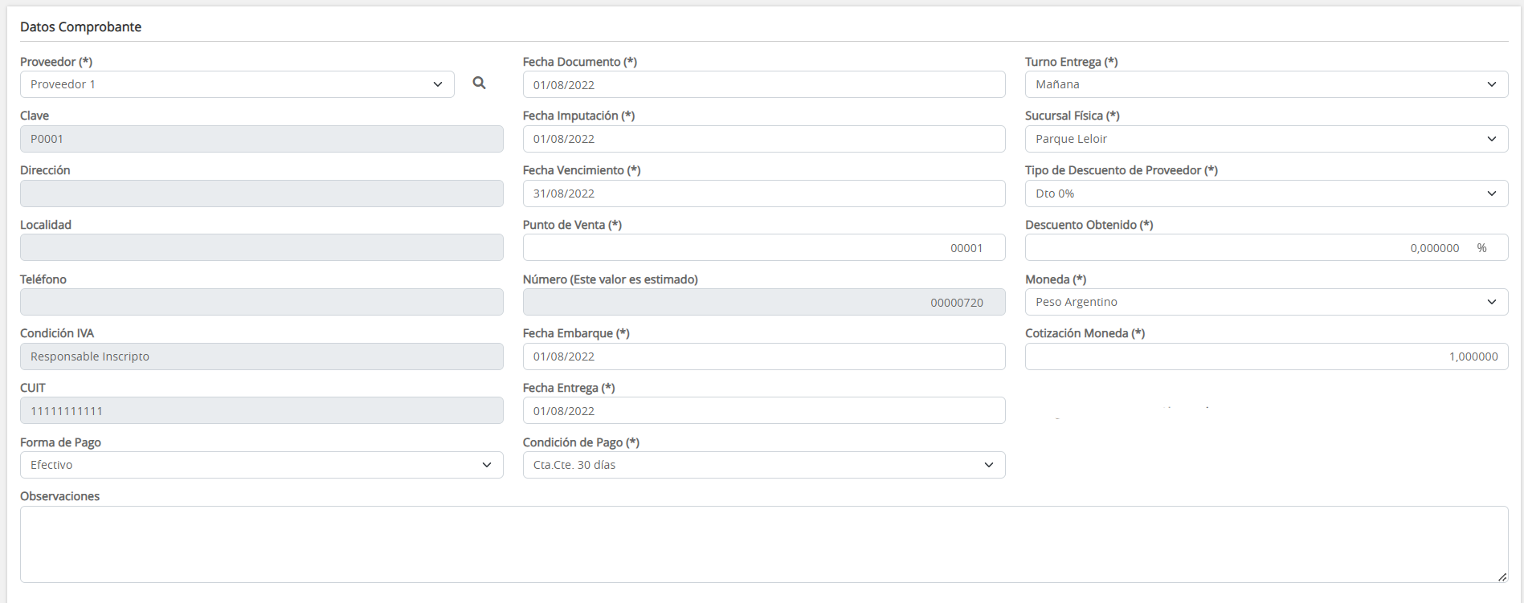Expand the Turno Entrega dropdown
The height and width of the screenshot is (603, 1524).
tap(1266, 84)
